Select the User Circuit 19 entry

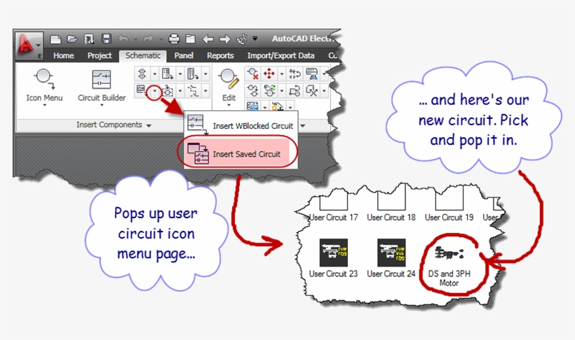pos(449,218)
